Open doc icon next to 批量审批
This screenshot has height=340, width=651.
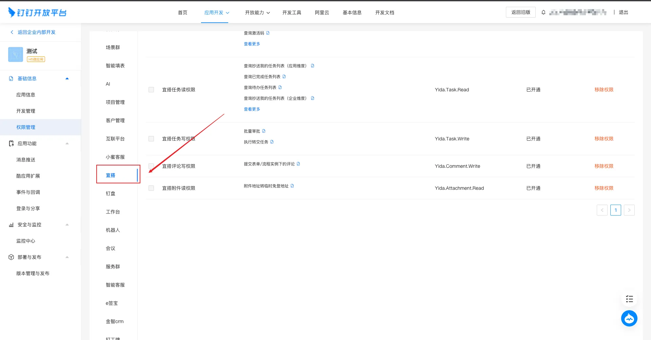pyautogui.click(x=264, y=131)
